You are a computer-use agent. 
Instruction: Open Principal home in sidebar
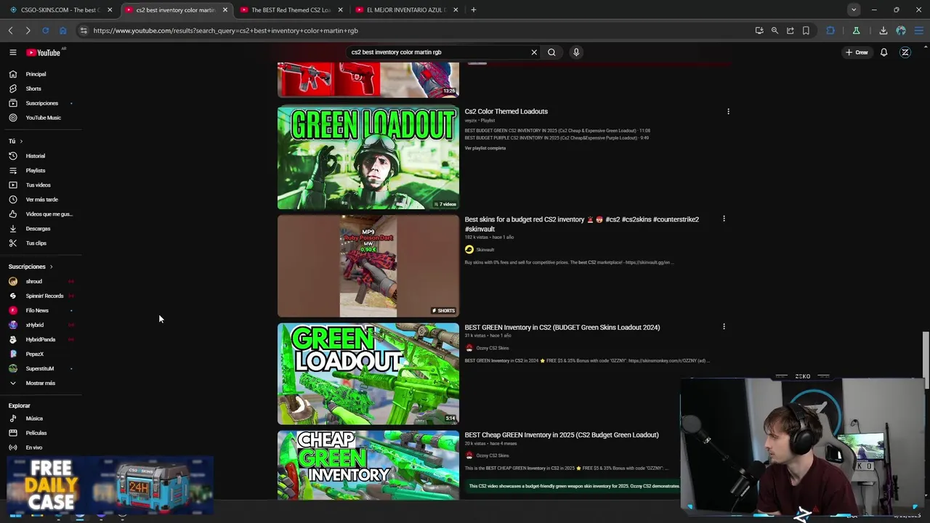(36, 74)
